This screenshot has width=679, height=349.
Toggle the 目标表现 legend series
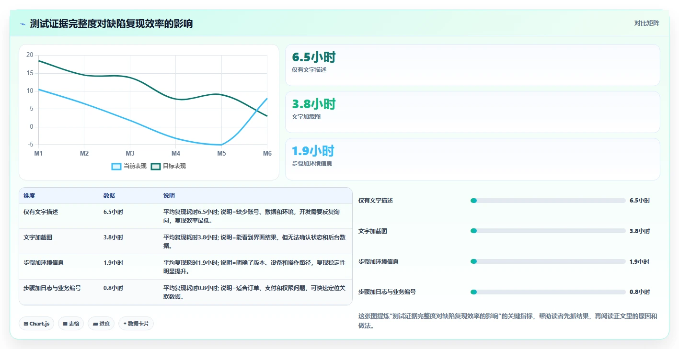pyautogui.click(x=168, y=166)
